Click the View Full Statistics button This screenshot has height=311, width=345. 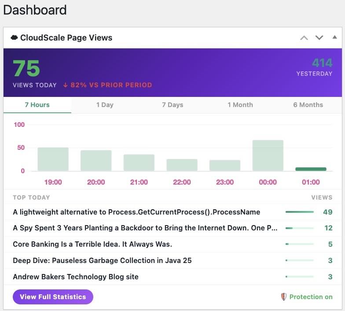coord(53,297)
